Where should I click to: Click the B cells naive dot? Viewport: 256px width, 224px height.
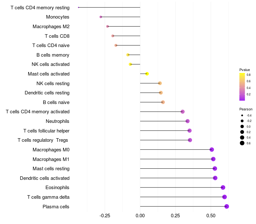pos(163,102)
